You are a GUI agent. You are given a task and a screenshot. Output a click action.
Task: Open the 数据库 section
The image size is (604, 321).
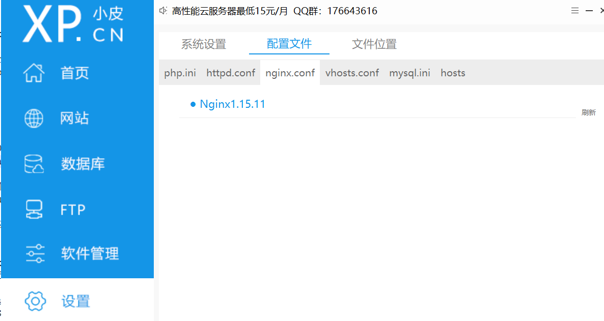pyautogui.click(x=83, y=164)
